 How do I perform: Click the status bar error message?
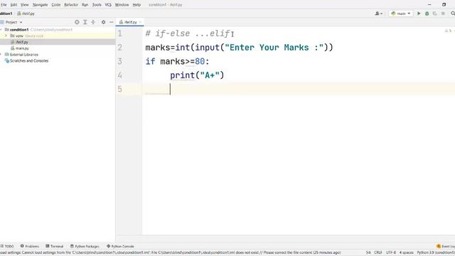(x=171, y=252)
